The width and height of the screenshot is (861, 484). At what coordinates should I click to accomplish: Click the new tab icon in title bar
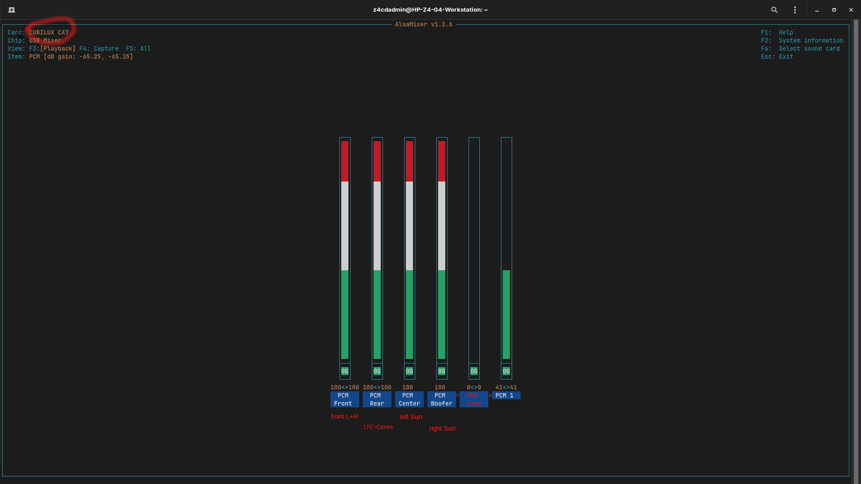click(12, 10)
